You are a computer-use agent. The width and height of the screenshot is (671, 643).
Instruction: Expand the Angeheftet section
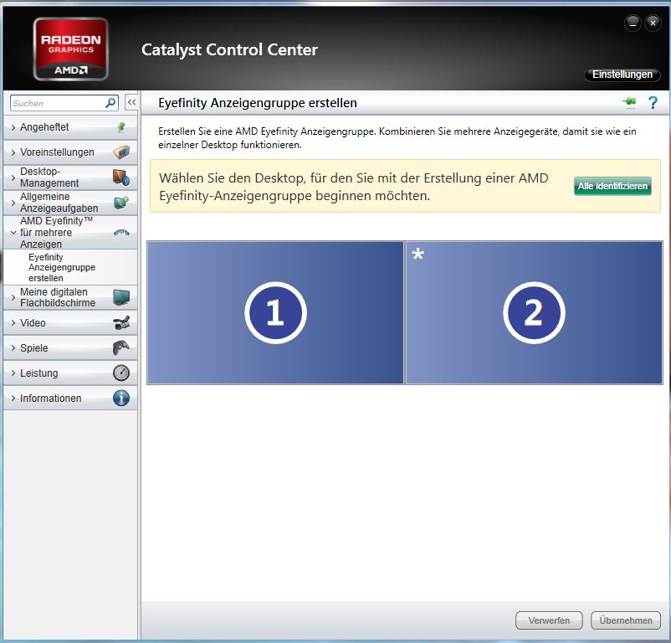pos(13,127)
